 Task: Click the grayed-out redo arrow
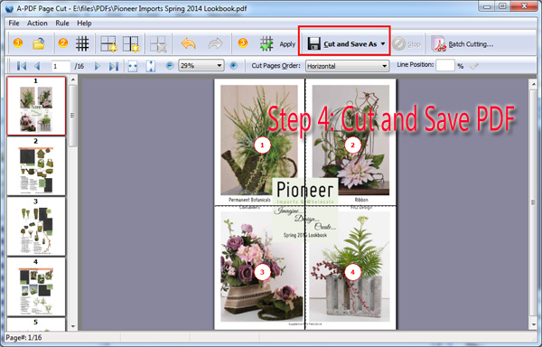tap(215, 44)
